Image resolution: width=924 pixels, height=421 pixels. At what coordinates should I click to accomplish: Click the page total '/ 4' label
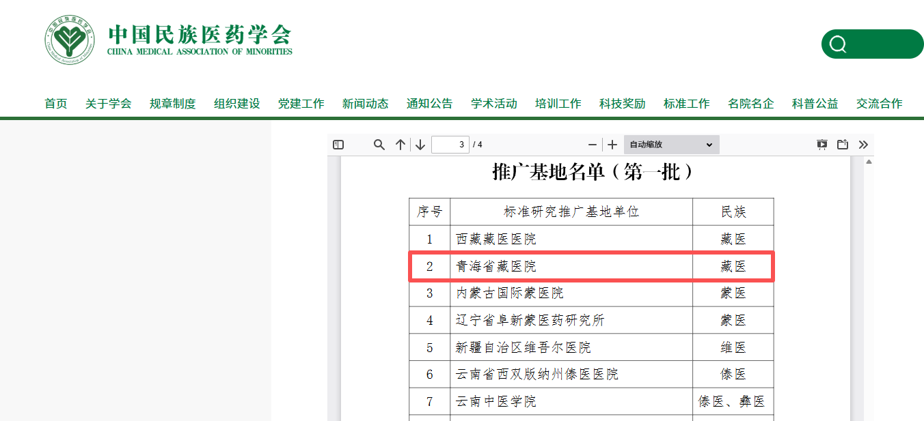point(478,145)
